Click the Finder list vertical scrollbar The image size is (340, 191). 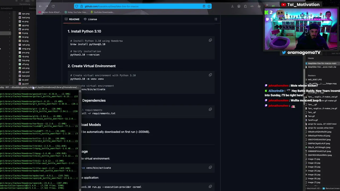tap(304, 88)
